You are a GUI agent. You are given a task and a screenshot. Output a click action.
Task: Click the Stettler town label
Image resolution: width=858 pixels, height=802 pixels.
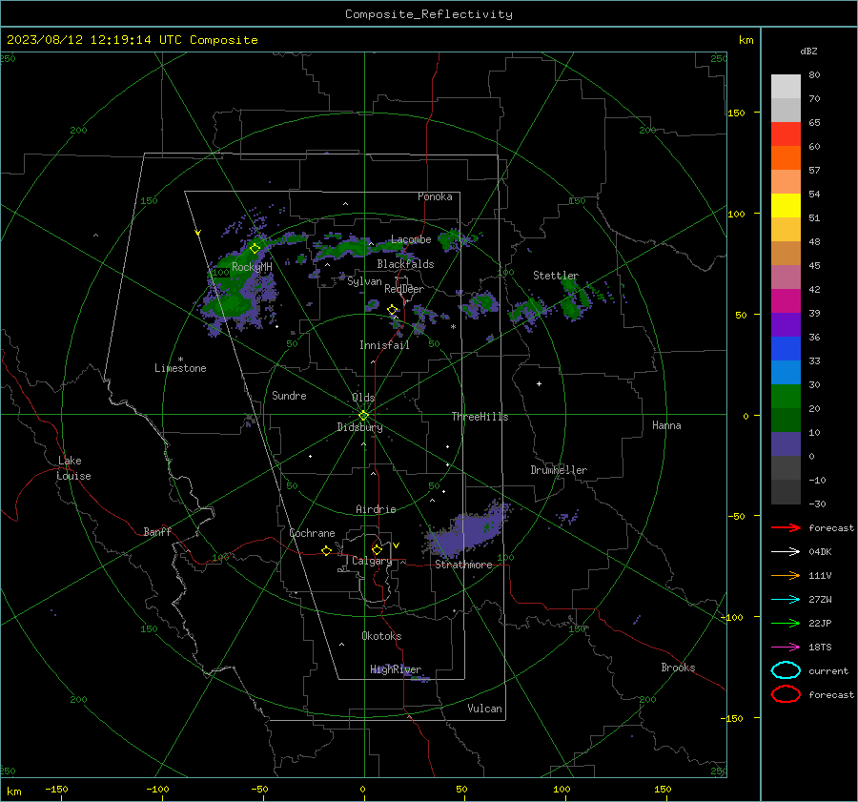click(556, 276)
